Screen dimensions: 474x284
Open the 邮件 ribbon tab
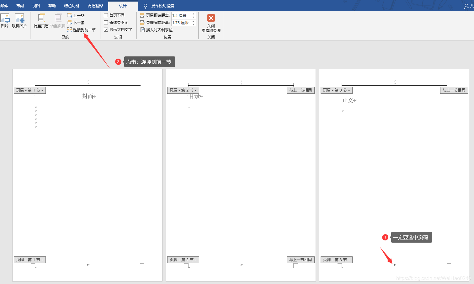pos(4,6)
